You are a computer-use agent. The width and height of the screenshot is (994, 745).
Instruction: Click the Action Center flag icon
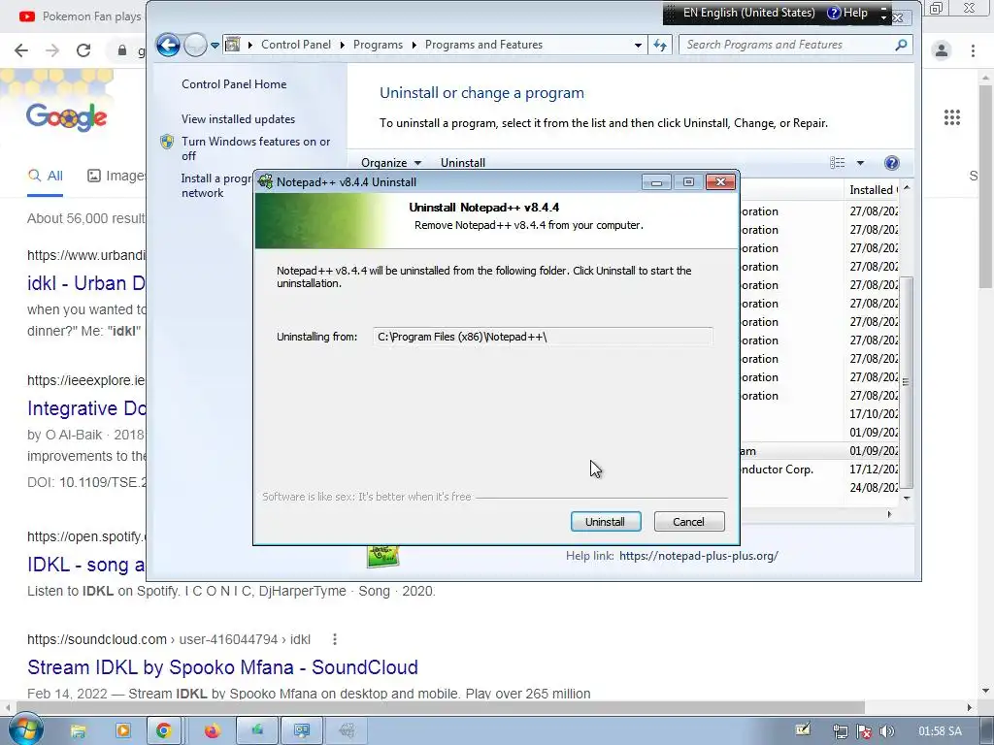(x=863, y=731)
